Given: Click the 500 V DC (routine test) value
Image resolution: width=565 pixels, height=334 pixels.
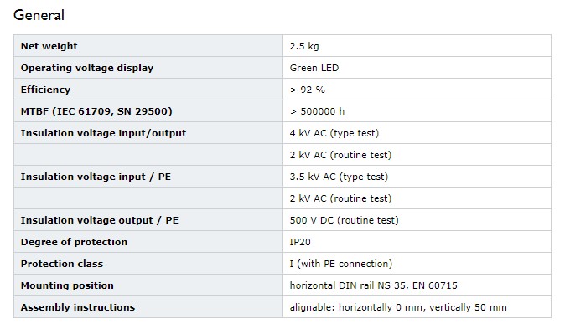Looking at the screenshot, I should [x=345, y=220].
